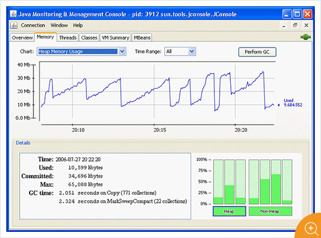
Task: Restore the inner frame window
Action: [295, 25]
